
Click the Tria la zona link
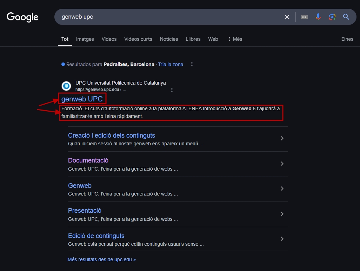[x=171, y=64]
